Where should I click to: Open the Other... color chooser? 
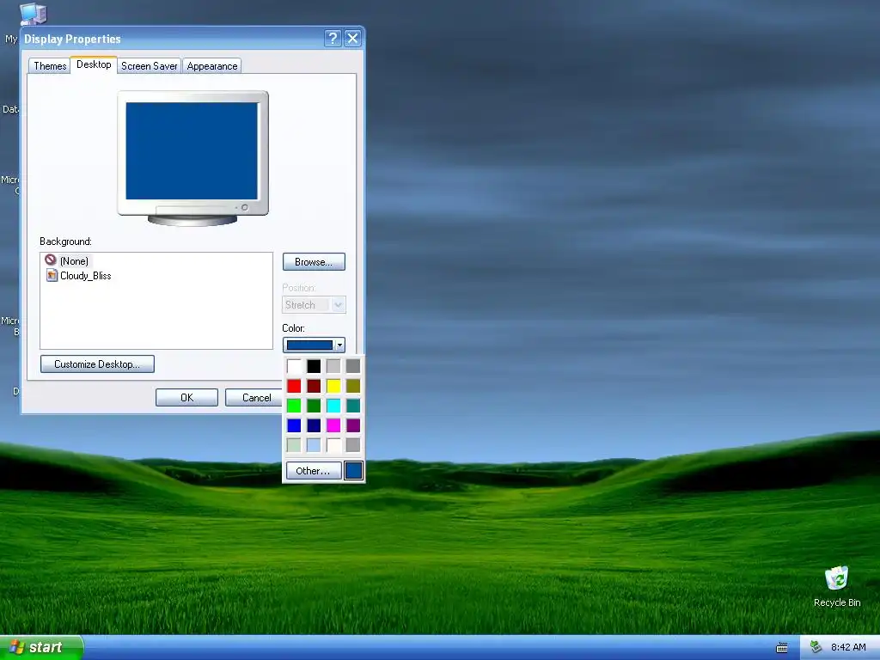313,470
